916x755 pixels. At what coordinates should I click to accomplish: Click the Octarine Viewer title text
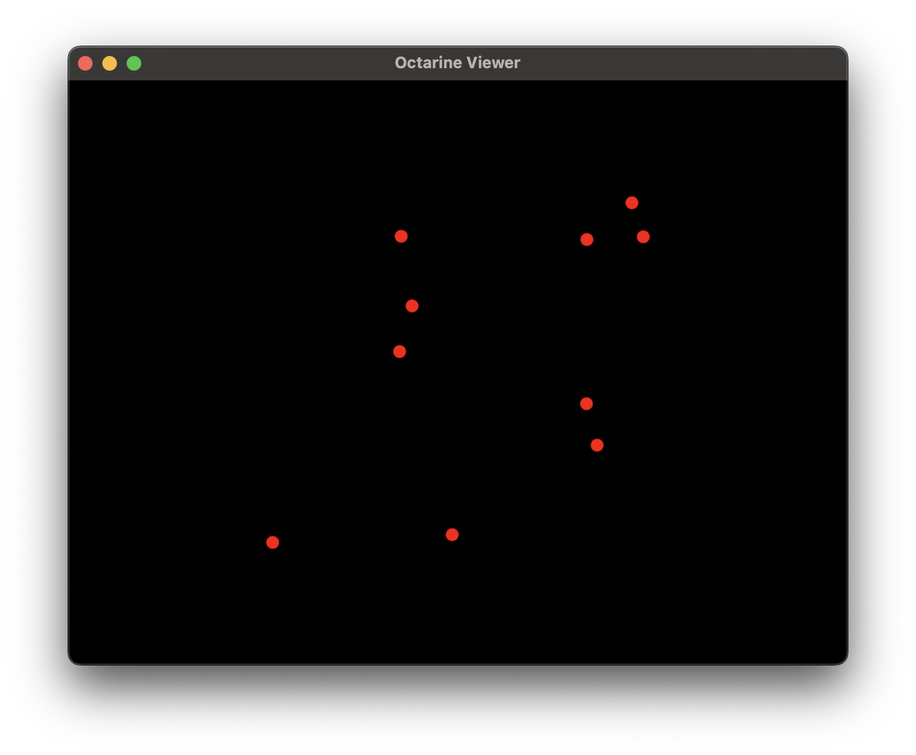coord(457,63)
